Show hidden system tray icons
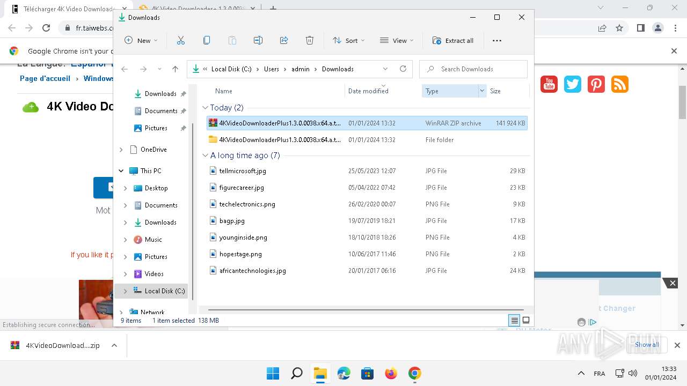Image resolution: width=687 pixels, height=386 pixels. tap(581, 373)
